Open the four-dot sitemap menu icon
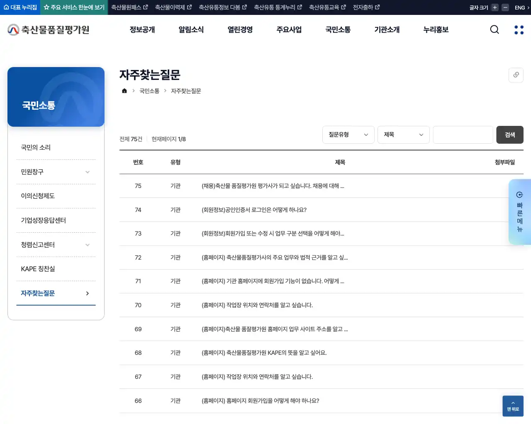The width and height of the screenshot is (531, 424). coord(519,30)
